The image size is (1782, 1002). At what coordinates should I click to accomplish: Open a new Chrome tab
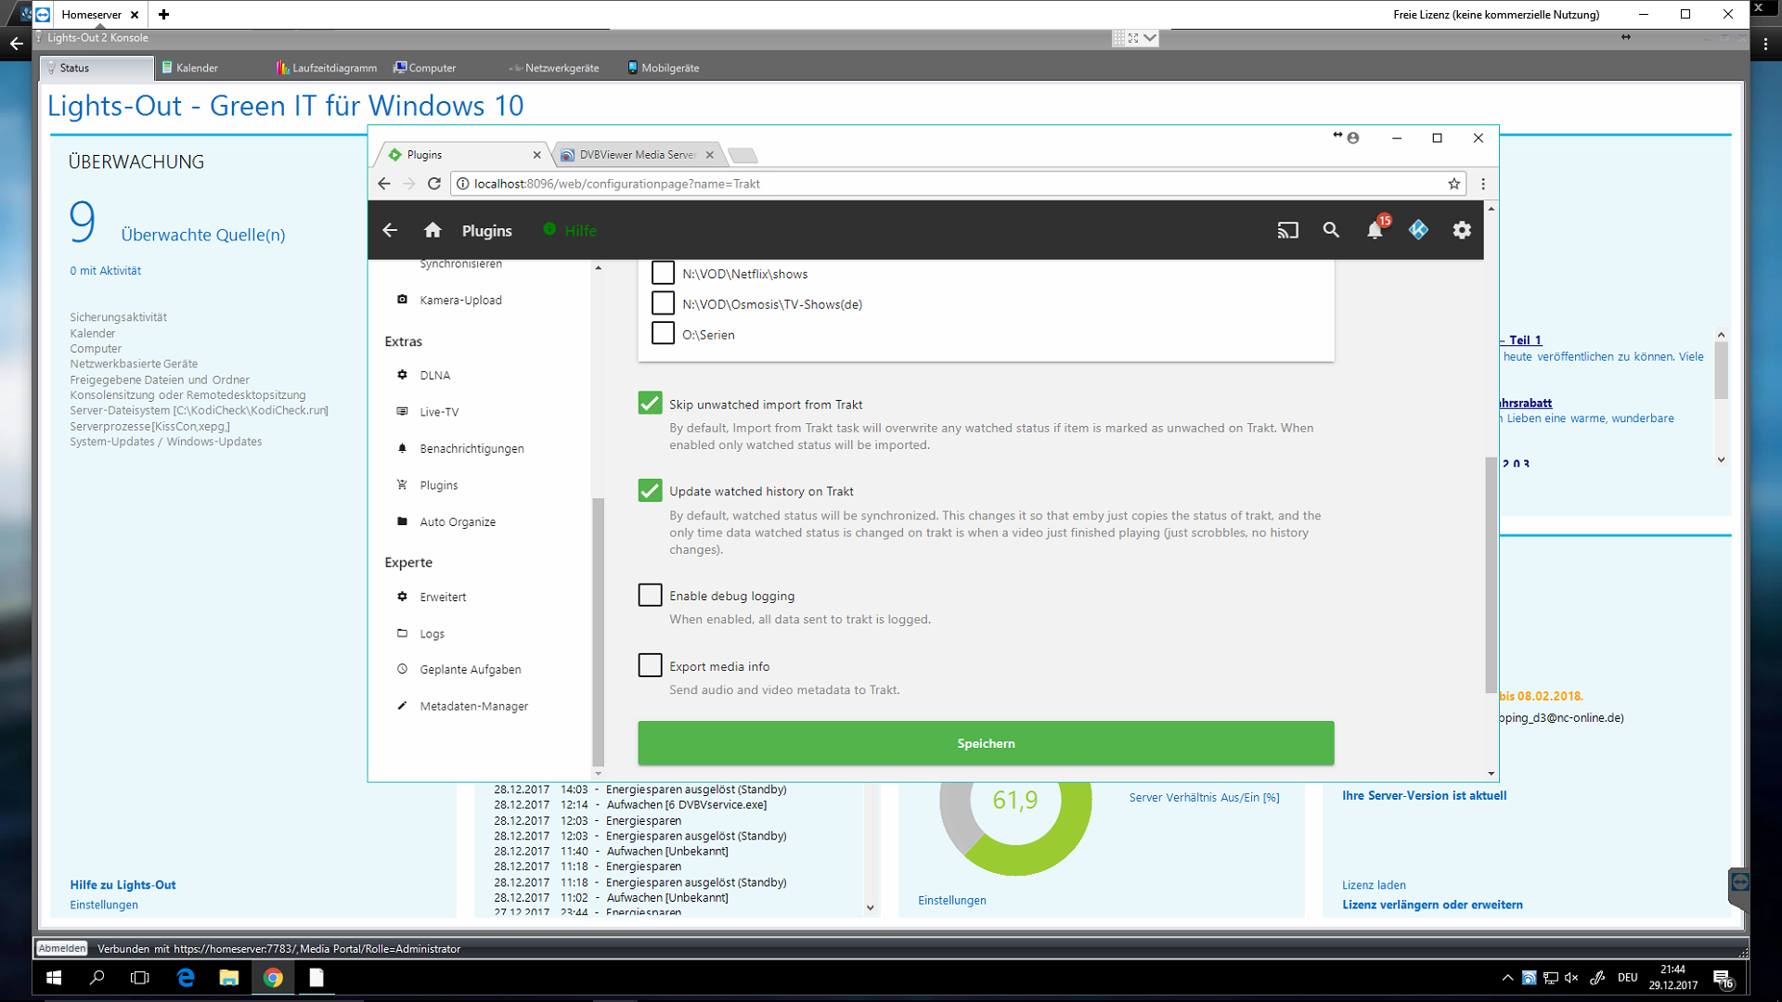click(742, 155)
